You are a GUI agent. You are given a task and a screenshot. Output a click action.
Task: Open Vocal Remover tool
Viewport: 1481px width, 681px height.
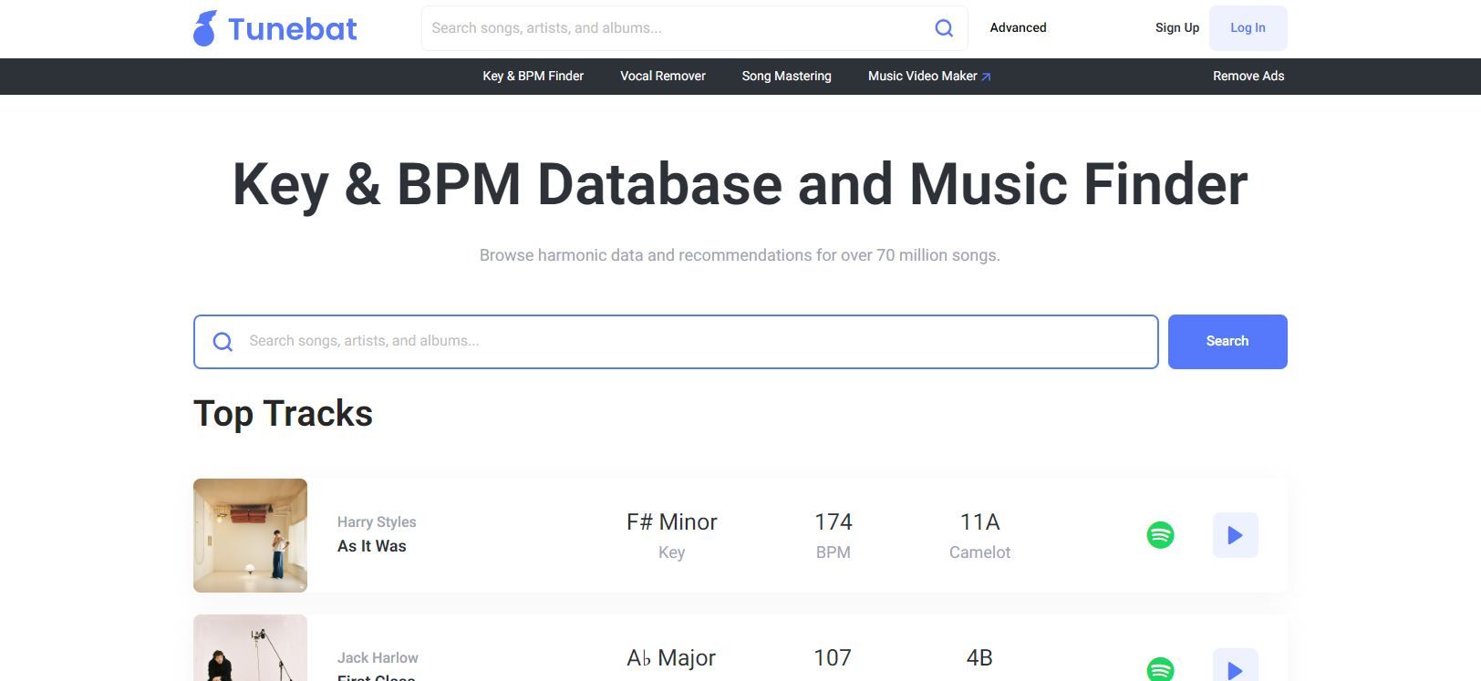point(663,77)
